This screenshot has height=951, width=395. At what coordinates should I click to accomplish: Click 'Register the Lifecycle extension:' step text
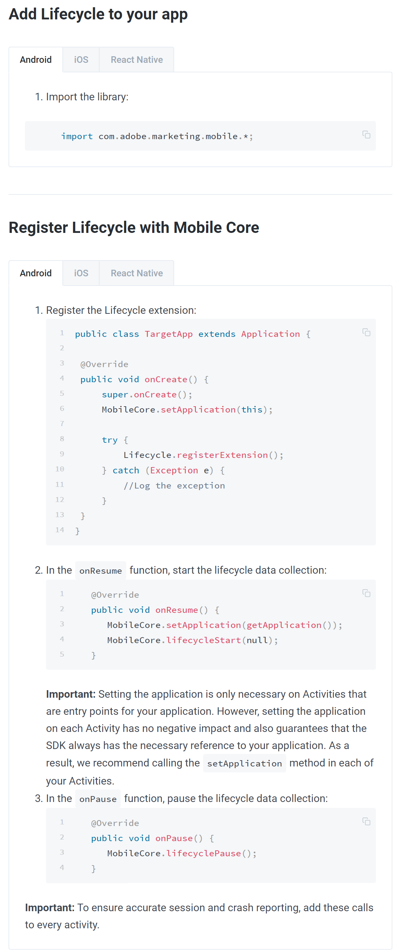point(121,310)
